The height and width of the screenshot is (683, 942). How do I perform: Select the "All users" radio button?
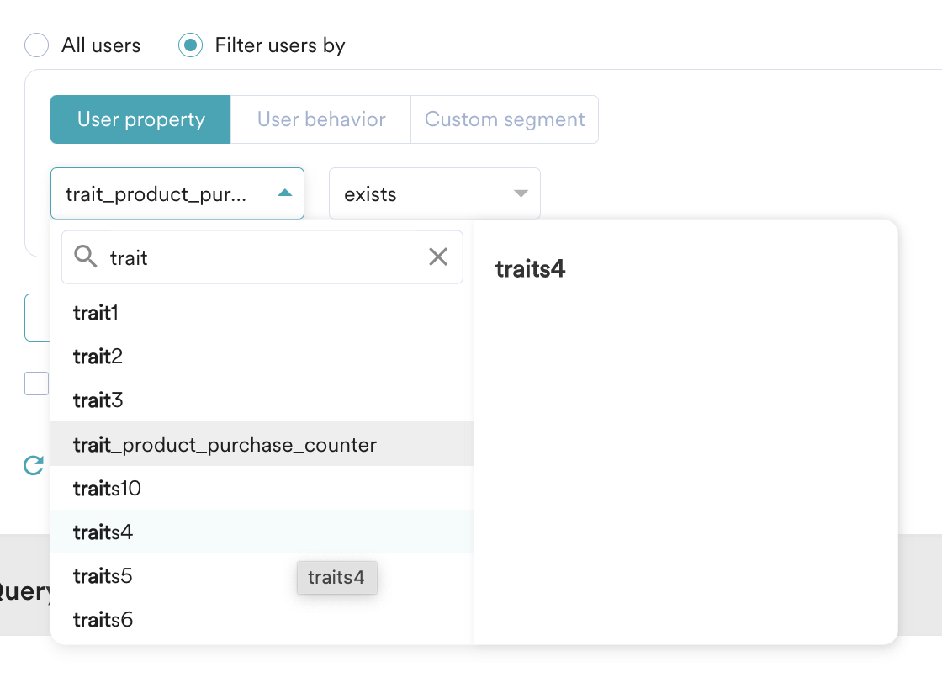[x=36, y=45]
